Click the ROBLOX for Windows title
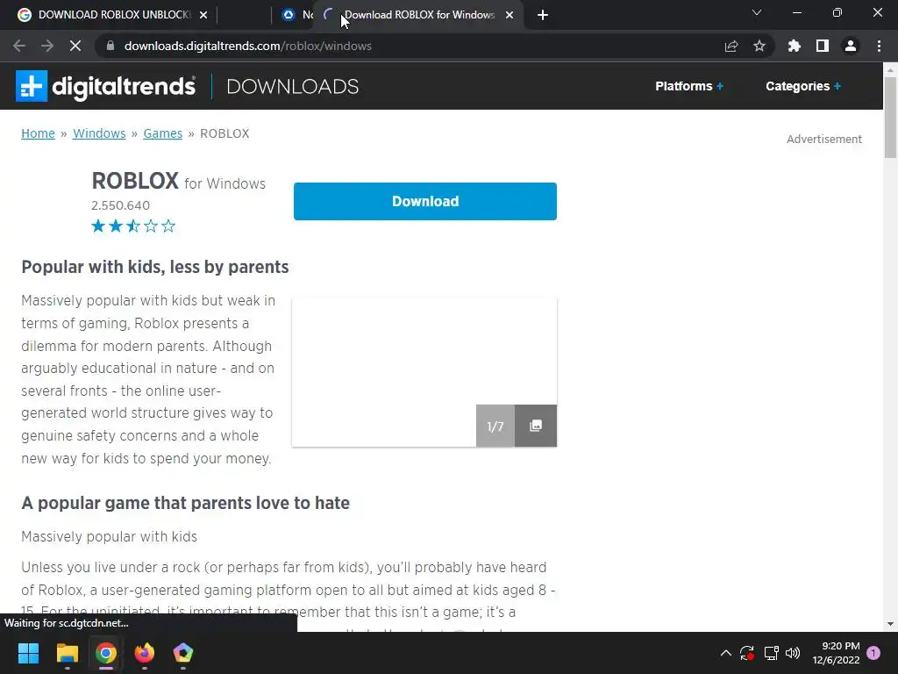Image resolution: width=898 pixels, height=674 pixels. [x=179, y=181]
